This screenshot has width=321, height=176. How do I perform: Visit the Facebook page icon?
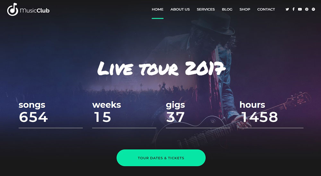coord(293,9)
